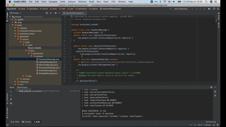Select ProcessorMessage.java file
Screen dimensions: 226x127
[49, 68]
